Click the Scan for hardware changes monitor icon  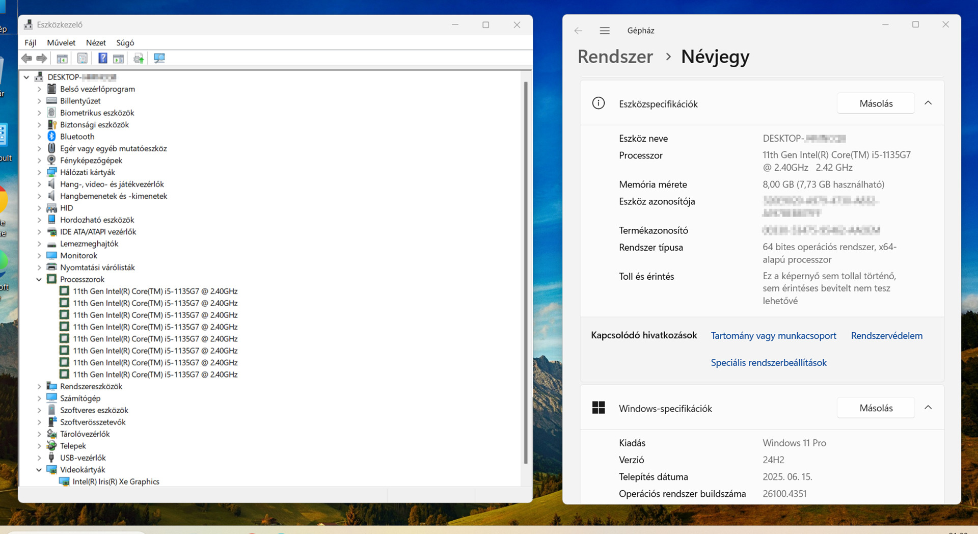tap(159, 59)
